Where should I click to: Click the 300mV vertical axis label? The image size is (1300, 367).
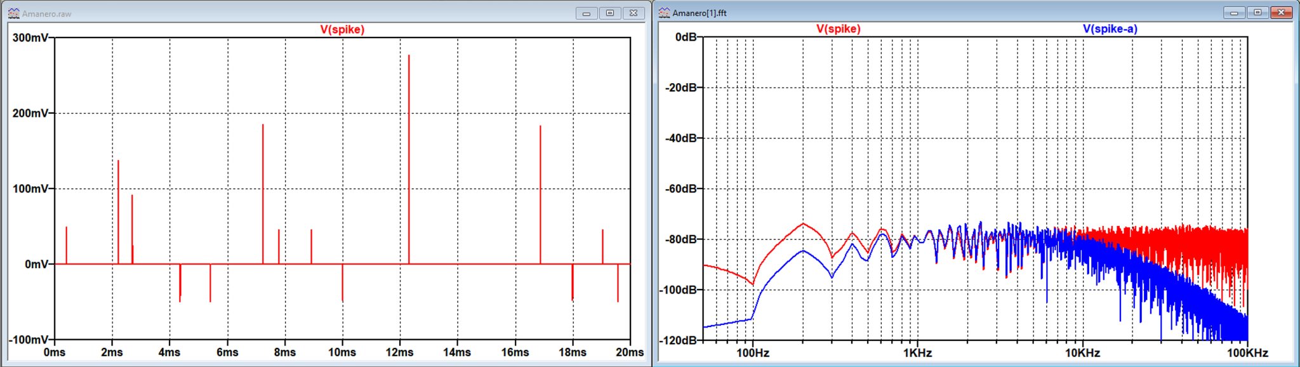[x=30, y=37]
